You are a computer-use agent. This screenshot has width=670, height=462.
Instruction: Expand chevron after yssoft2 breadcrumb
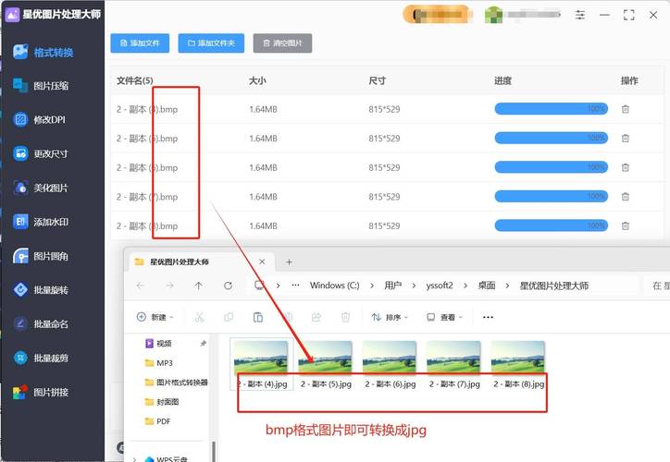point(465,286)
